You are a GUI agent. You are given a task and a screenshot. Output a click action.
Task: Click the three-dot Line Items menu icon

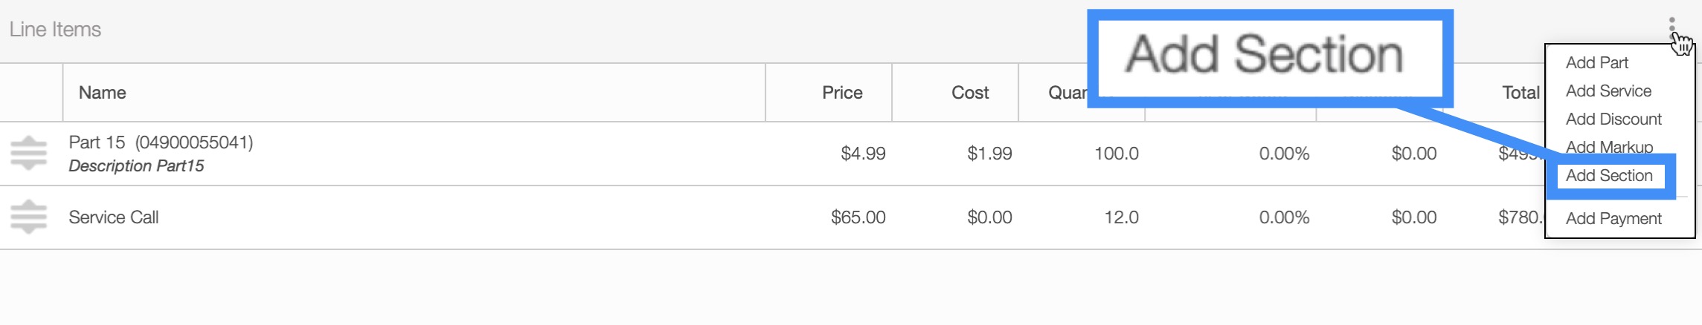coord(1672,27)
